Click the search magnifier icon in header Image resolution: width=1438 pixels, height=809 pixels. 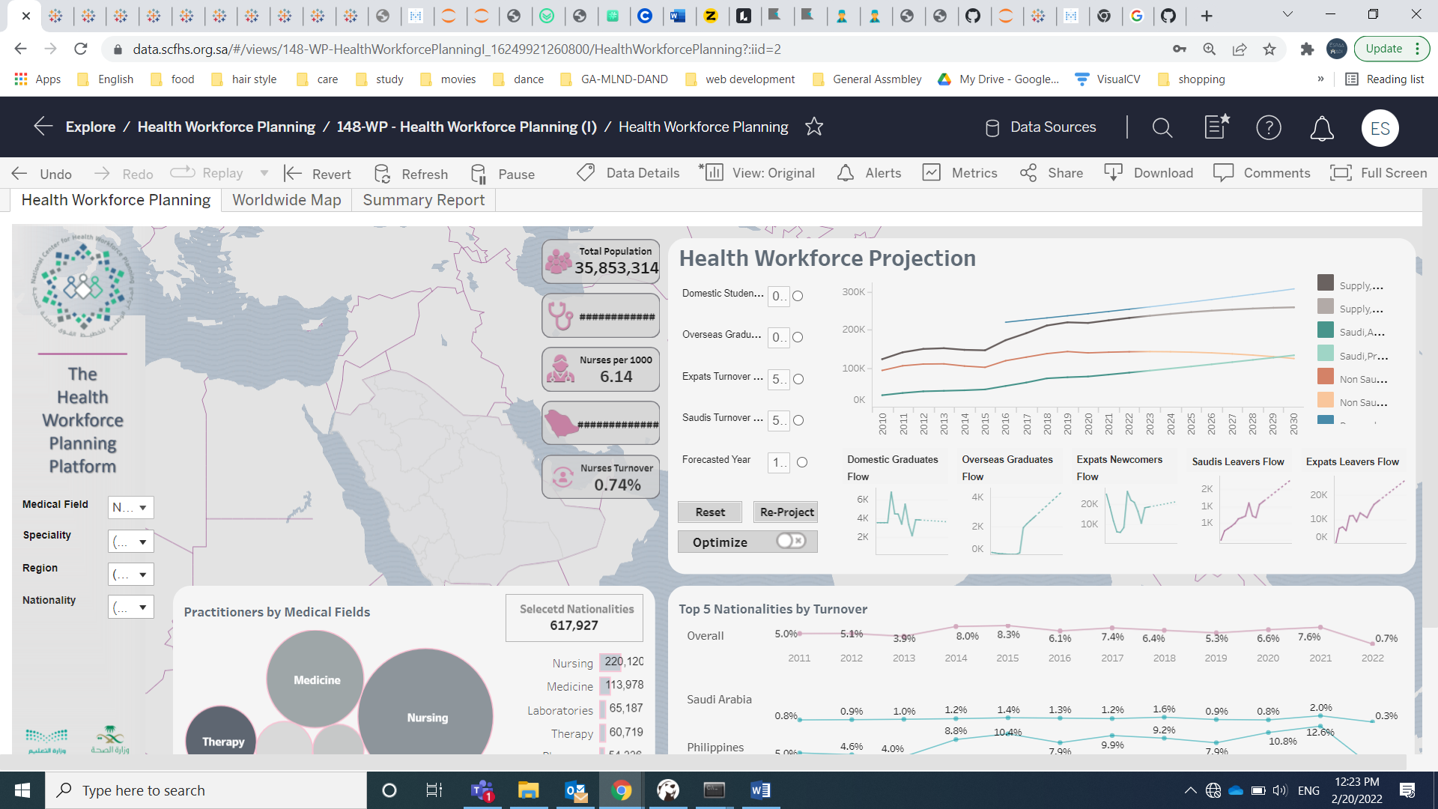point(1162,128)
